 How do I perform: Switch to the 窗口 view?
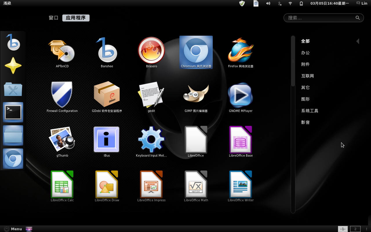tap(54, 18)
